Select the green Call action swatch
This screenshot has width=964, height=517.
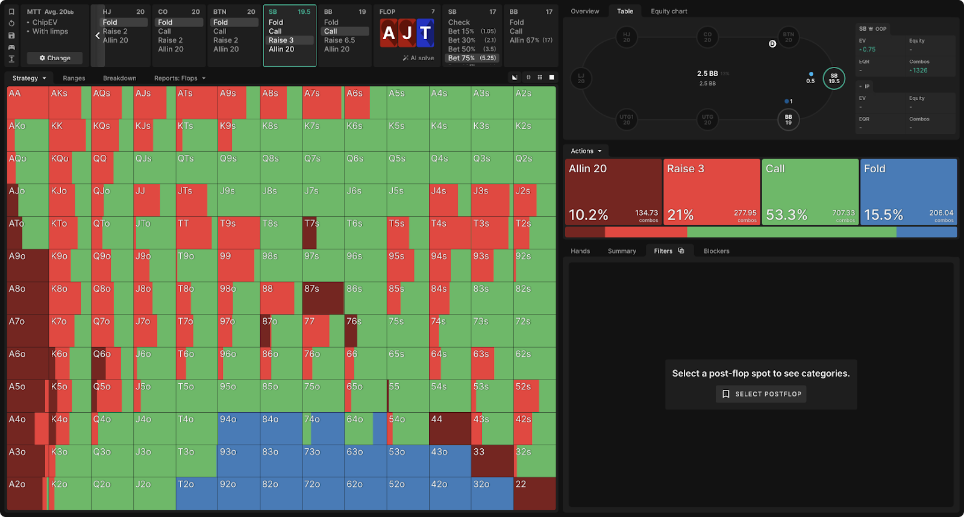(810, 192)
